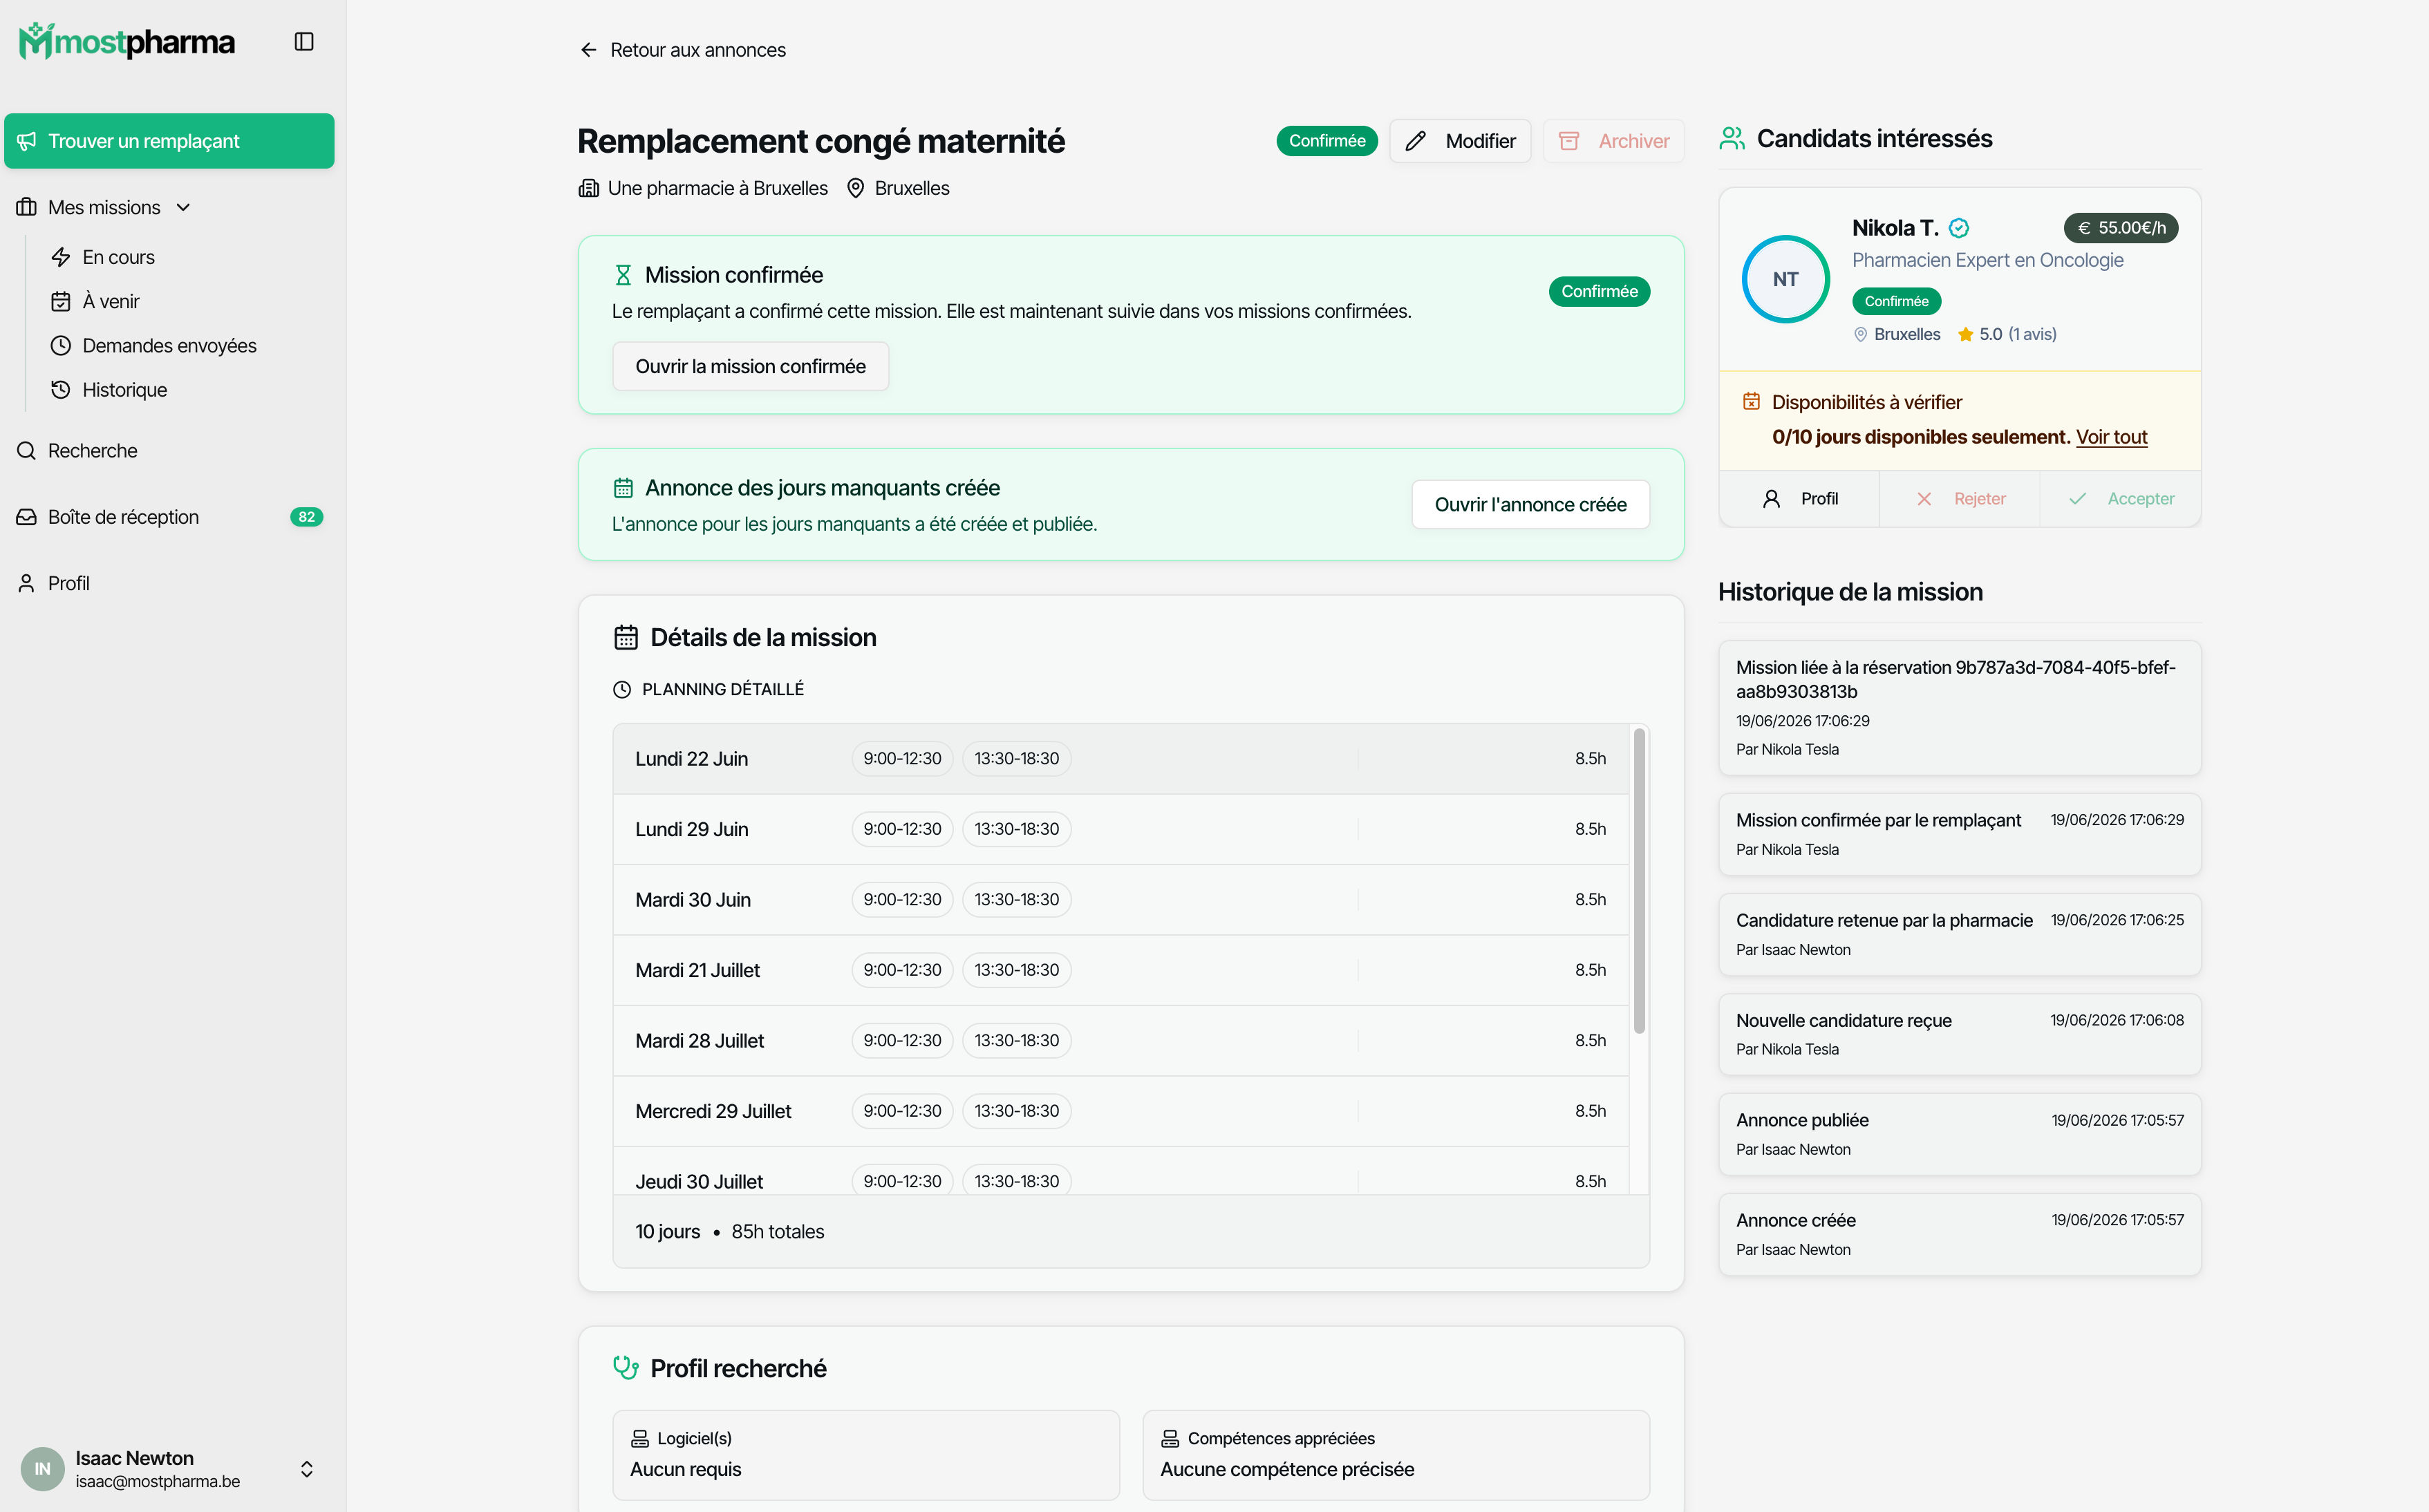The width and height of the screenshot is (2429, 1512).
Task: Click the calendar icon for À venir
Action: click(61, 301)
